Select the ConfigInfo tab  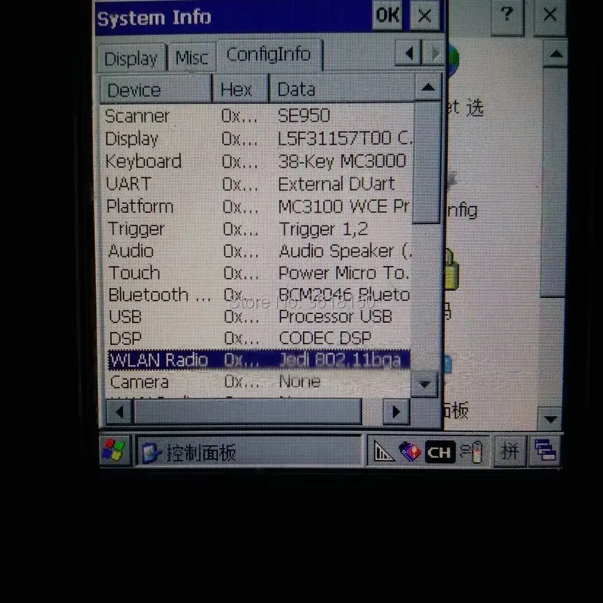[x=269, y=54]
